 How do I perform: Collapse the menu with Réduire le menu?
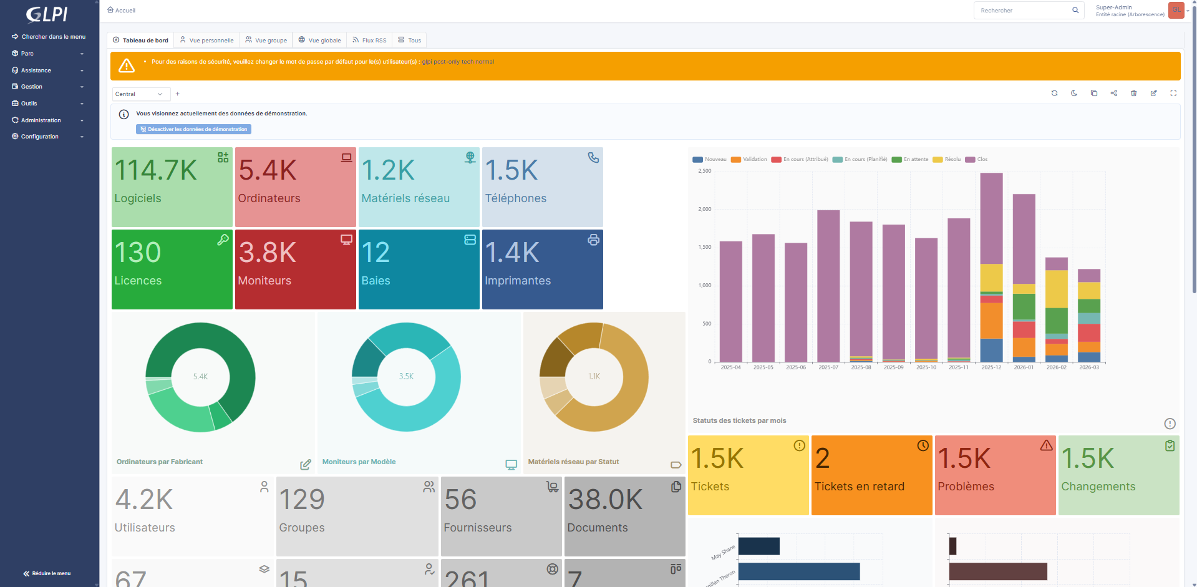coord(47,573)
